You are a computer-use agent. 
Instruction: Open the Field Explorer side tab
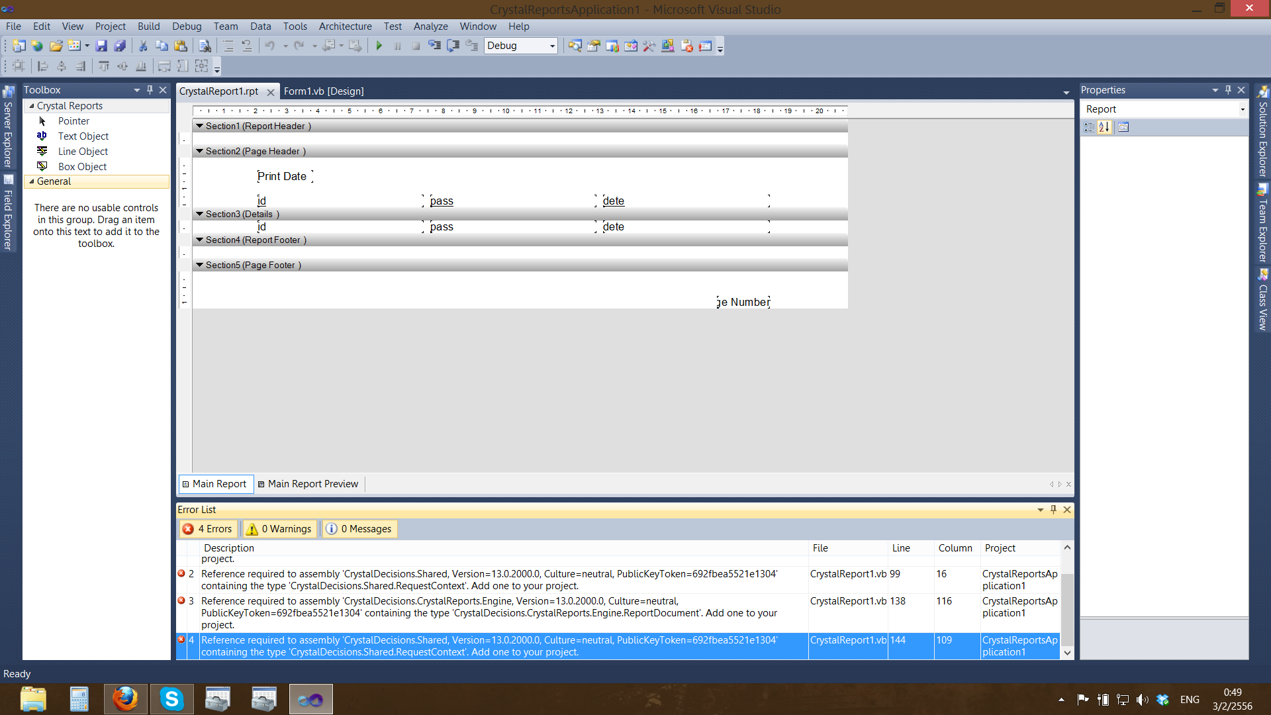tap(8, 213)
